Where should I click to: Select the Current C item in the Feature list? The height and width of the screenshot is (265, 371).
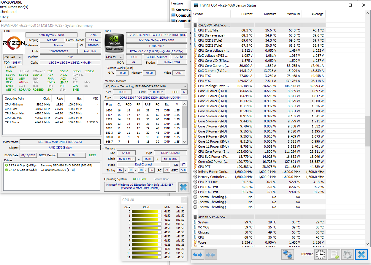click(x=182, y=10)
